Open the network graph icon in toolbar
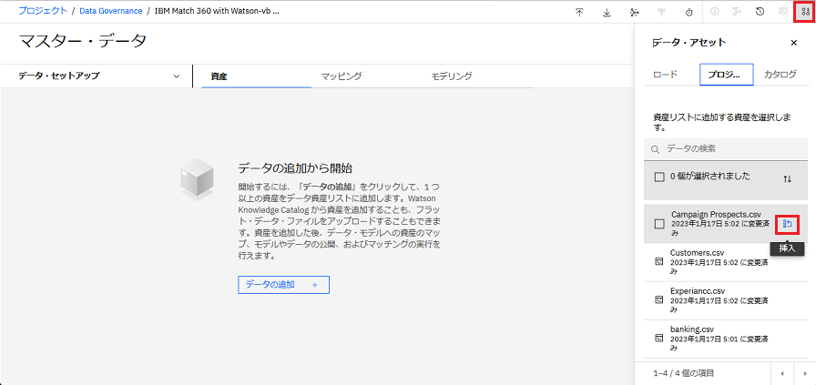The image size is (816, 385). click(634, 13)
